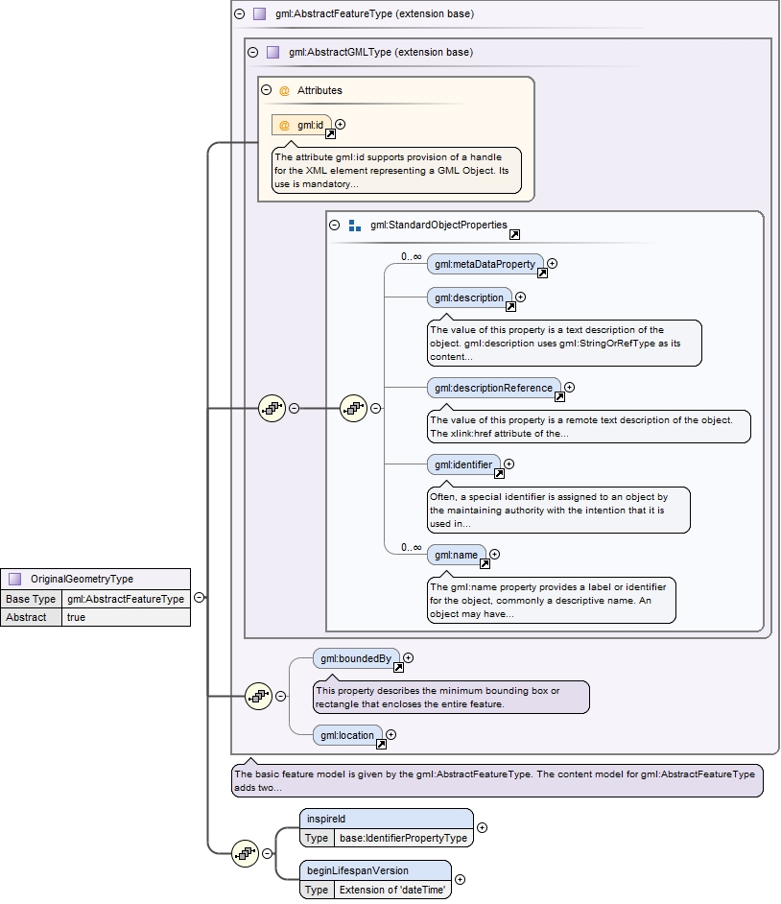Click the OriginalGeometryType complex type icon
Image resolution: width=781 pixels, height=904 pixels.
[15, 579]
